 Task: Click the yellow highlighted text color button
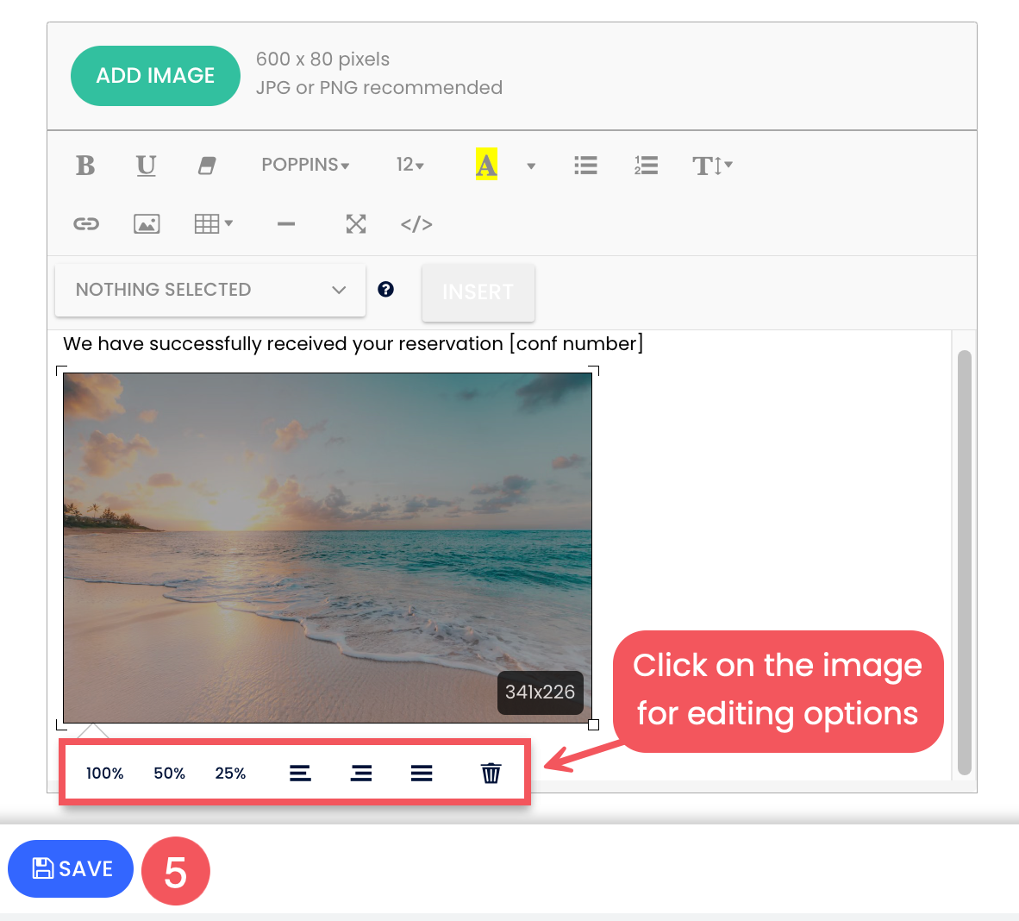(486, 165)
